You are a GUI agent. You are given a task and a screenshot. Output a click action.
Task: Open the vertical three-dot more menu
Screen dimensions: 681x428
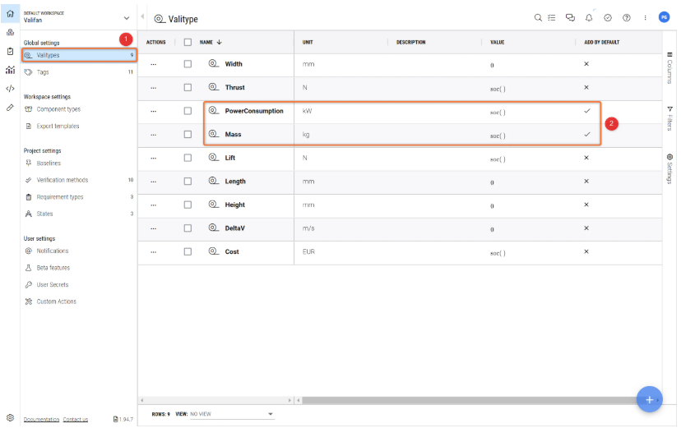tap(645, 18)
